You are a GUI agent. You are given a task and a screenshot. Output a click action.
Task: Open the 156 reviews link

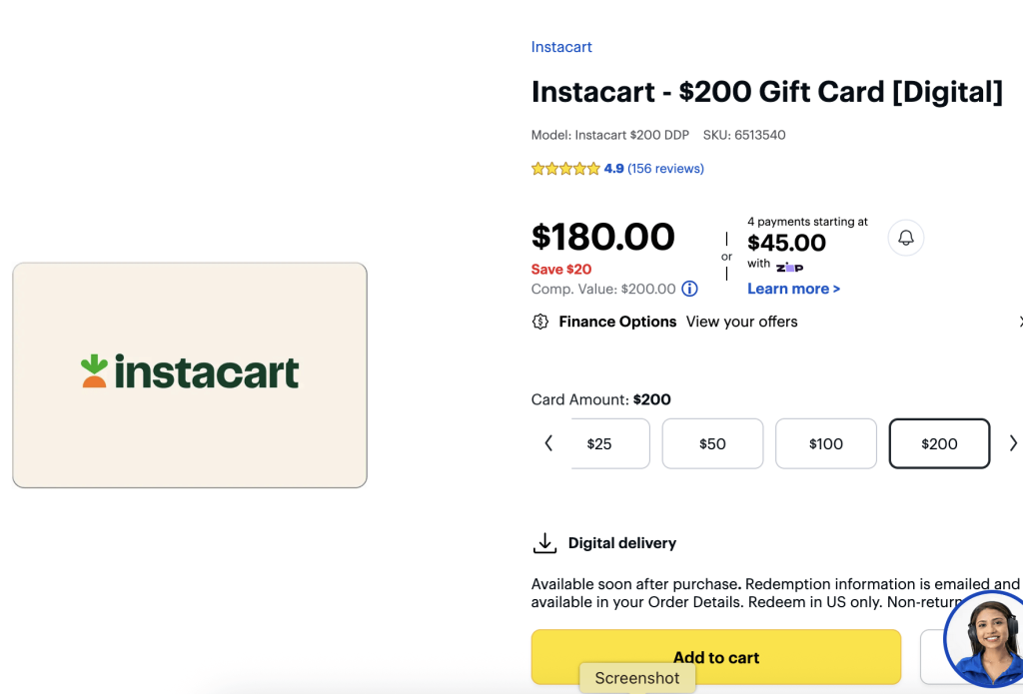pos(666,169)
